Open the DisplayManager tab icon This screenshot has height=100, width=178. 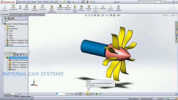coord(13,19)
